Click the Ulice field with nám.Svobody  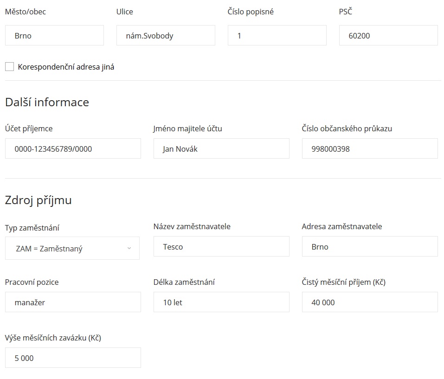pyautogui.click(x=166, y=35)
